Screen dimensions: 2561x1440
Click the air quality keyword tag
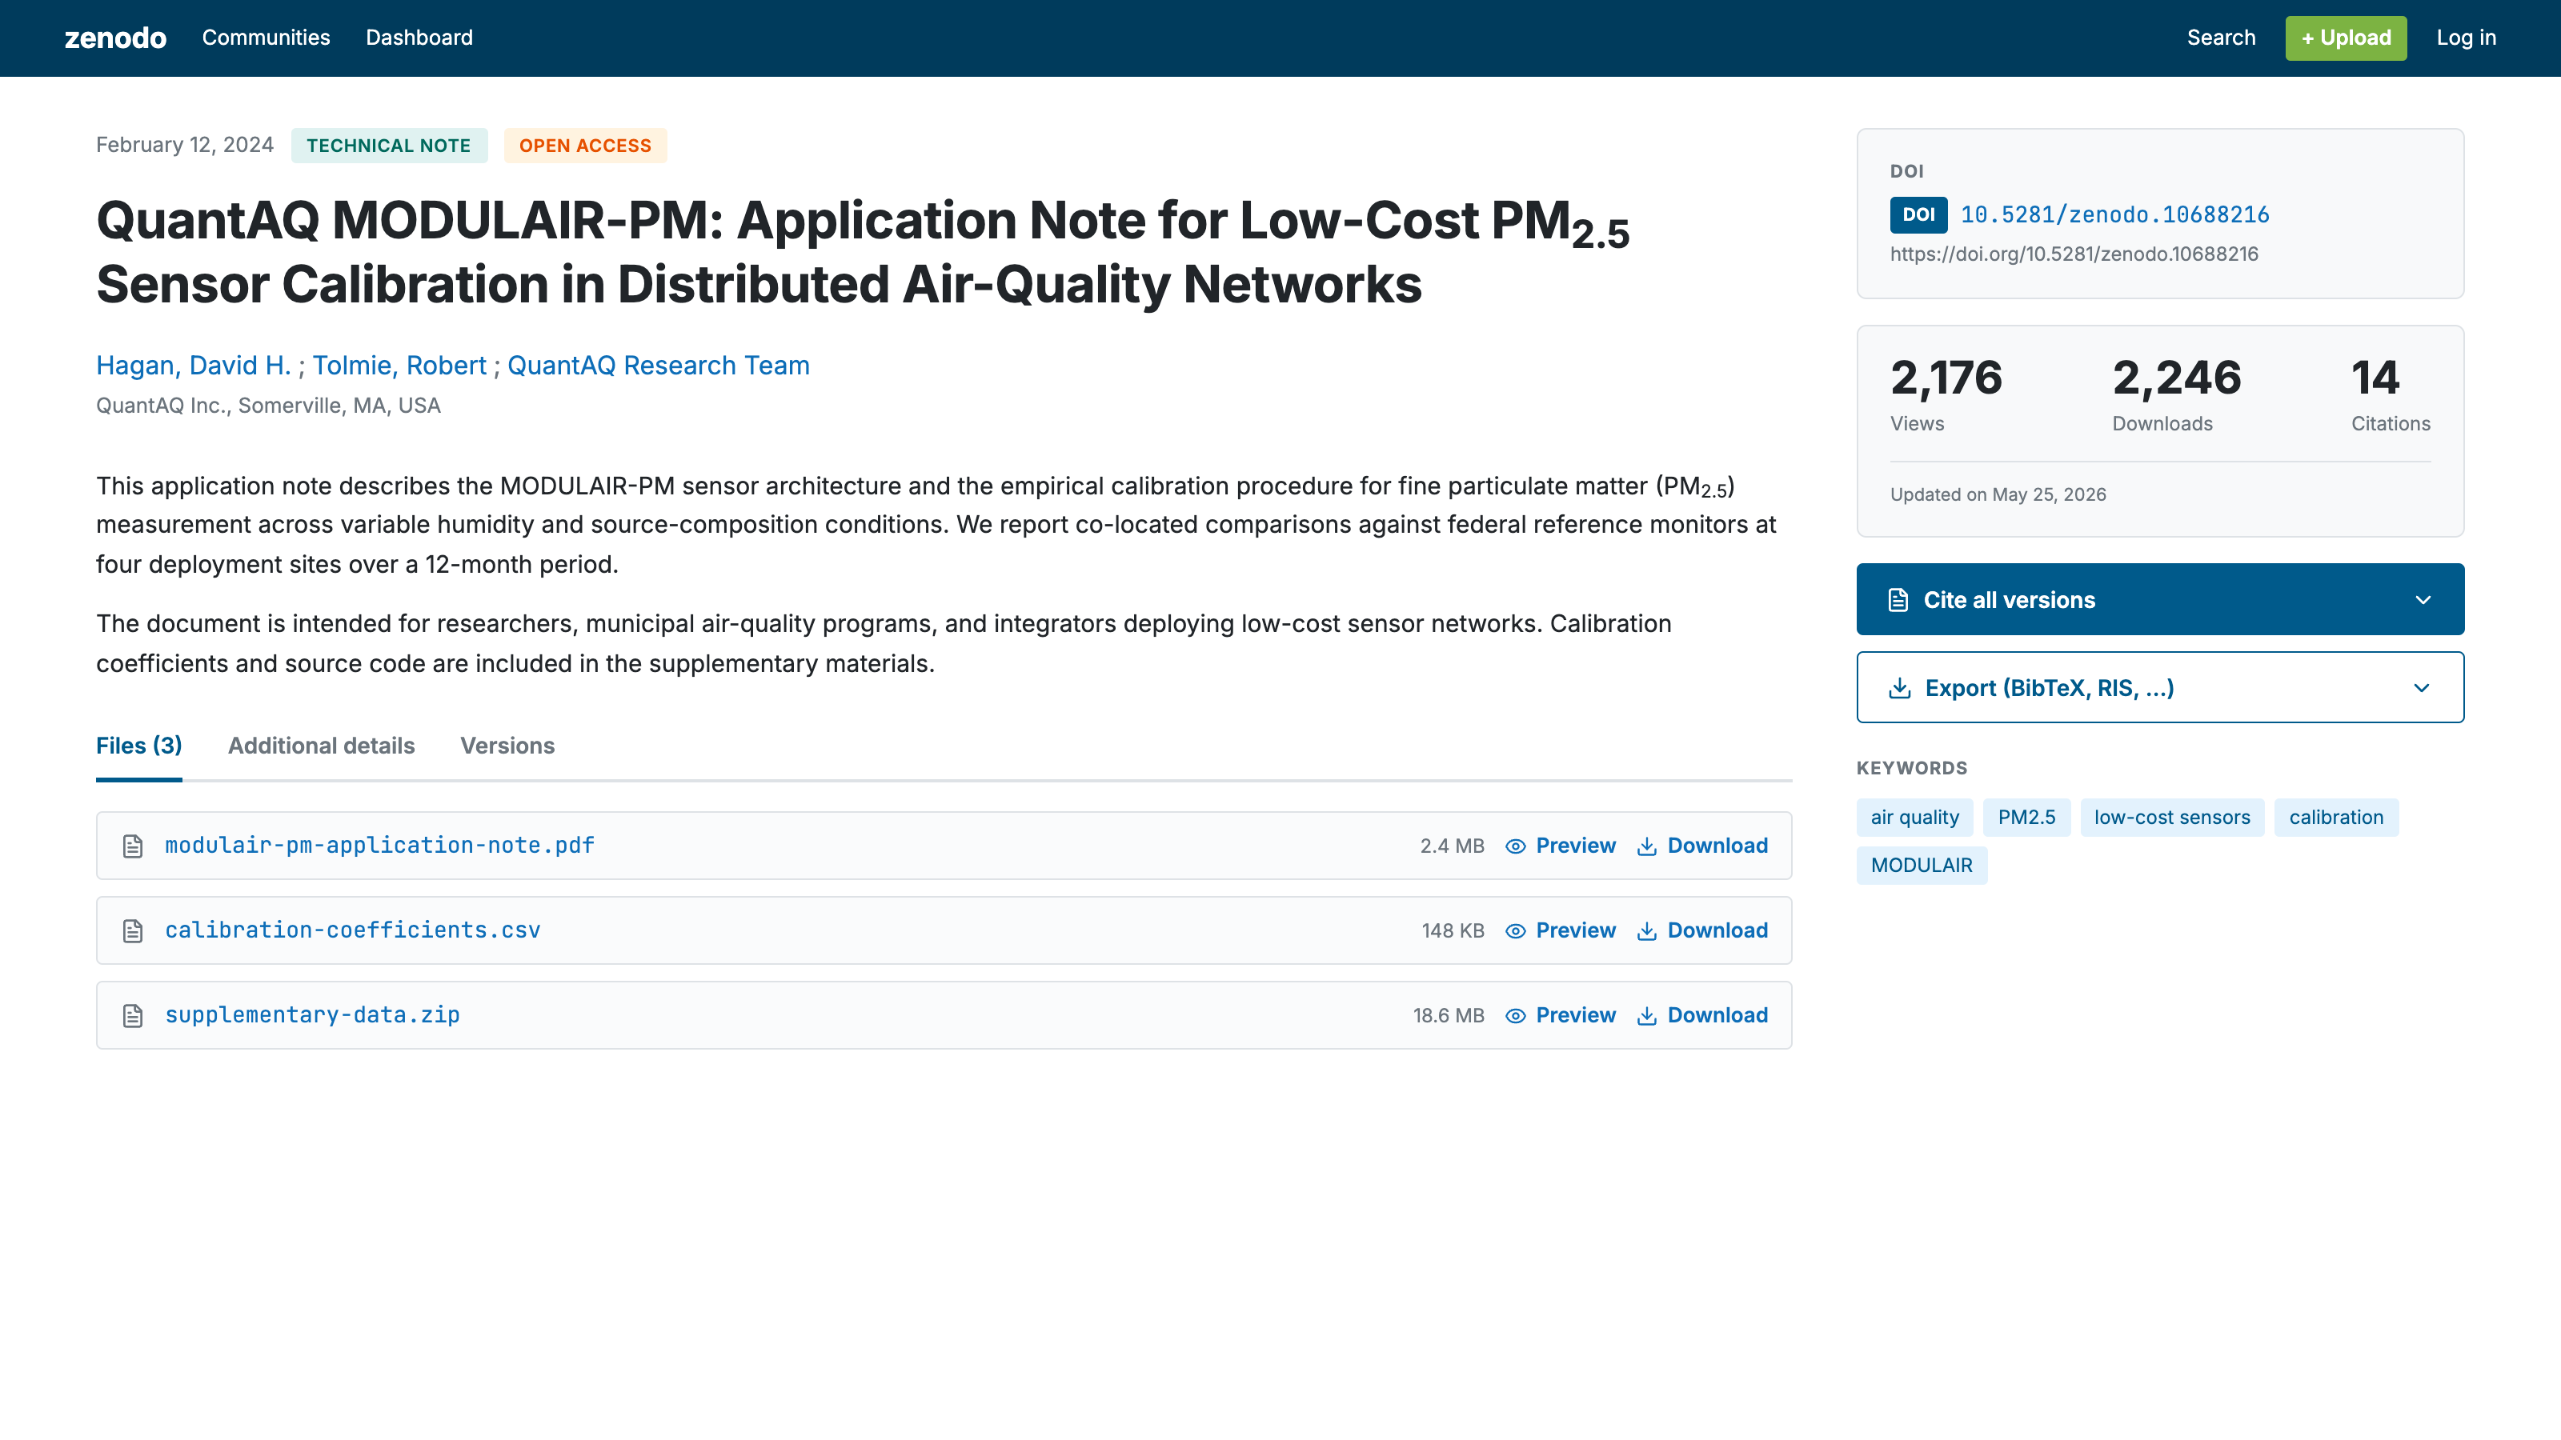1914,817
